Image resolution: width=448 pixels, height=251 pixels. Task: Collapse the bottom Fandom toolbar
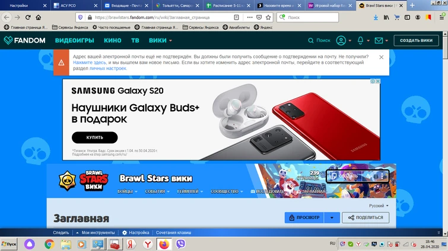pyautogui.click(x=439, y=233)
